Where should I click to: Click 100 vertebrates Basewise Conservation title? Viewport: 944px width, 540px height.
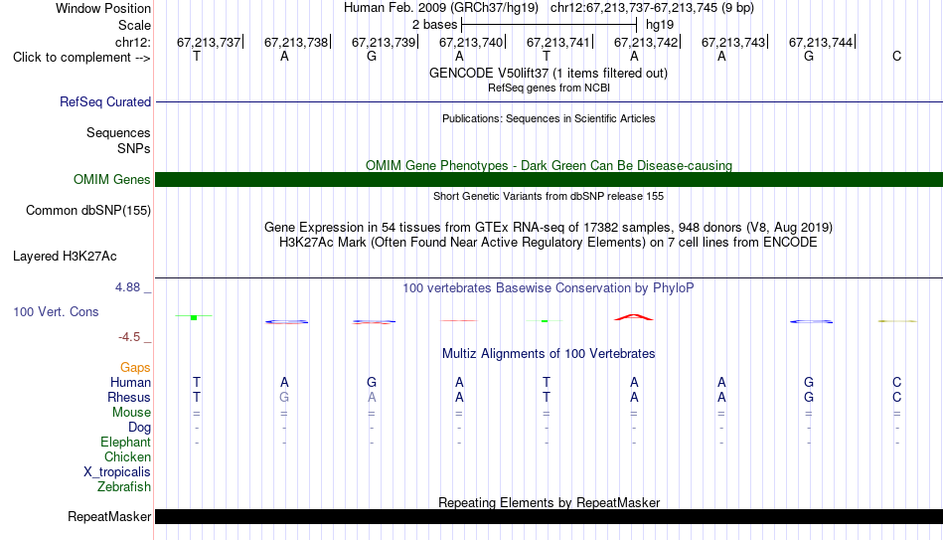549,288
